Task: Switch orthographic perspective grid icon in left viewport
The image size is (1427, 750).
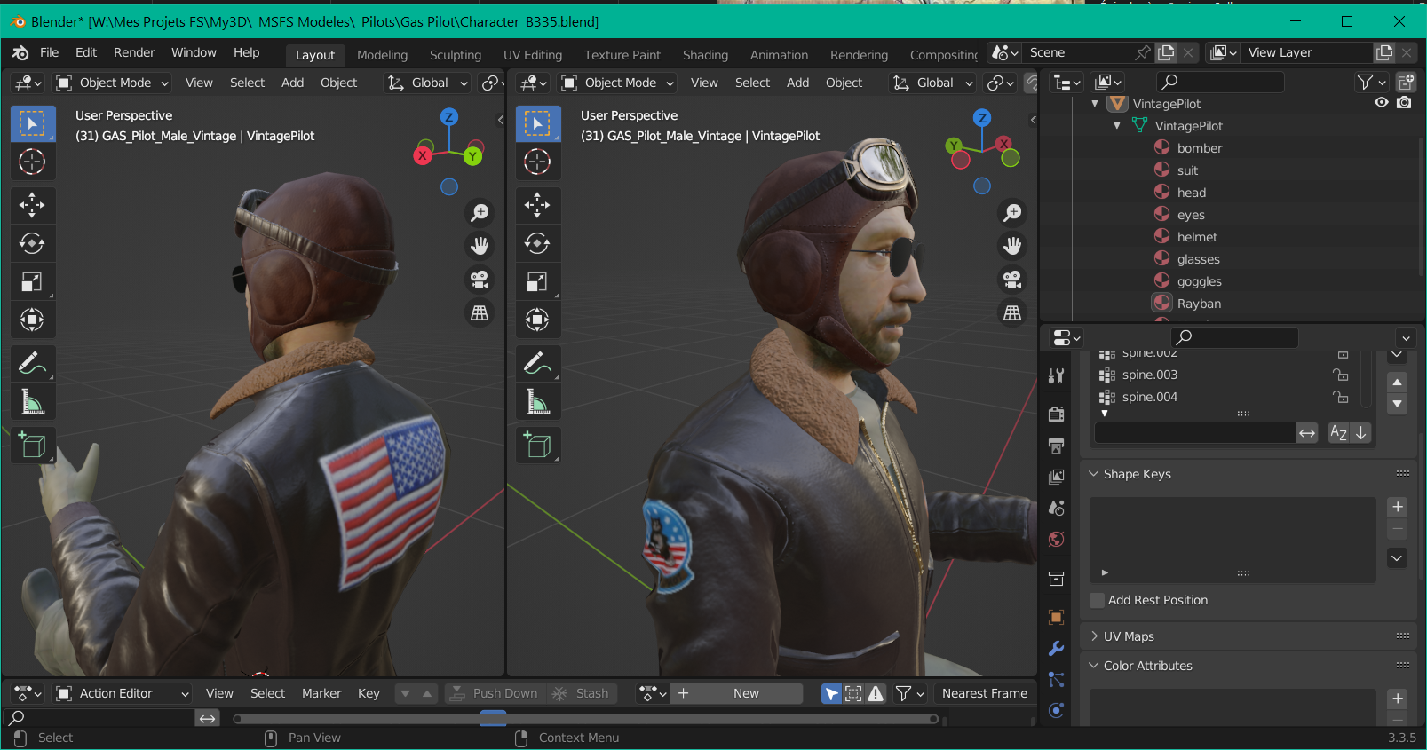Action: (x=480, y=313)
